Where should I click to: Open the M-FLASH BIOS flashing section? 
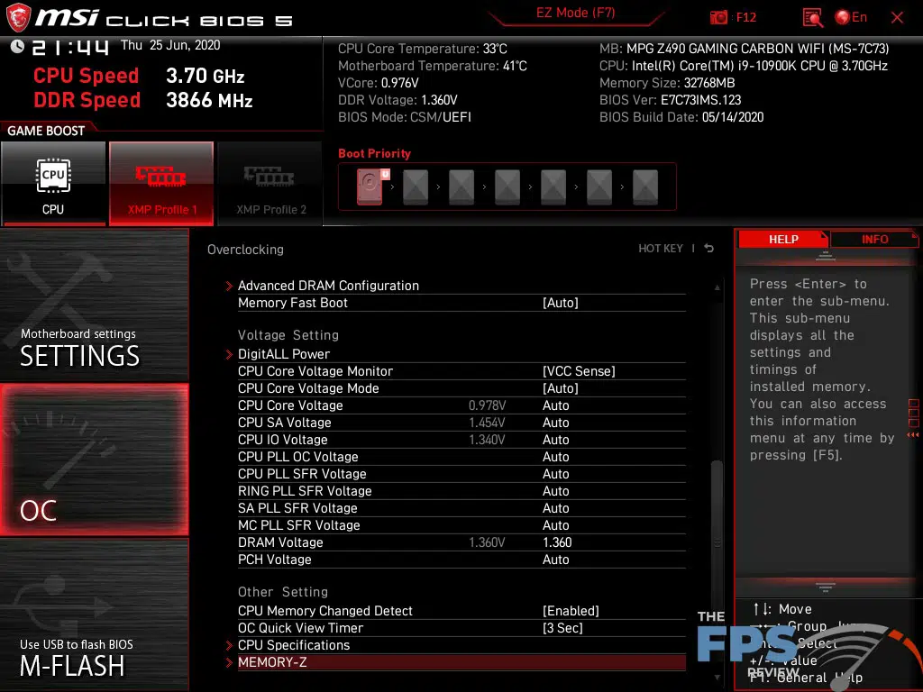pos(94,615)
